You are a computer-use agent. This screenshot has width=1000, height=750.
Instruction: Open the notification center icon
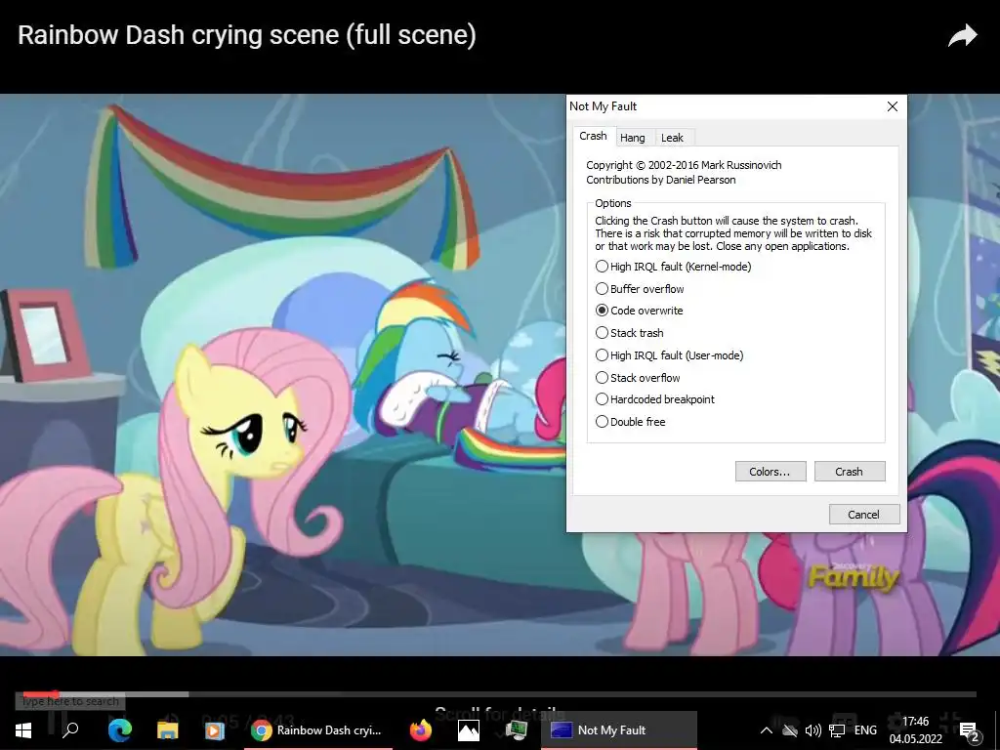tap(968, 730)
